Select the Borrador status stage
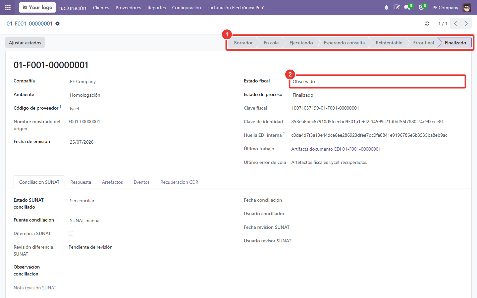The image size is (477, 298). pos(243,43)
